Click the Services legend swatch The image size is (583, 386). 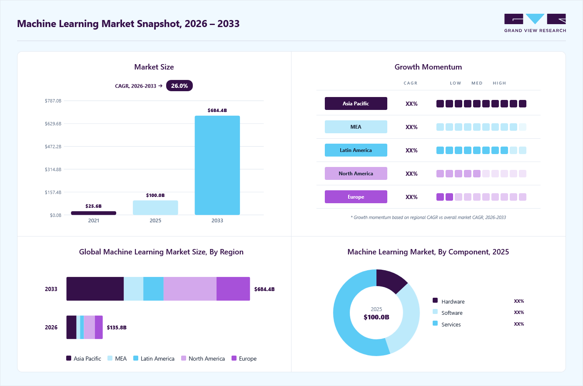[x=435, y=323]
